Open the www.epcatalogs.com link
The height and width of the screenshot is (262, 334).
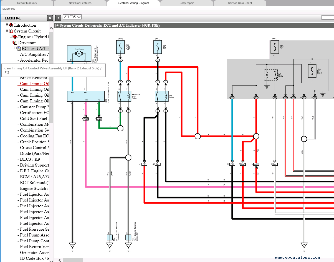coord(297,257)
